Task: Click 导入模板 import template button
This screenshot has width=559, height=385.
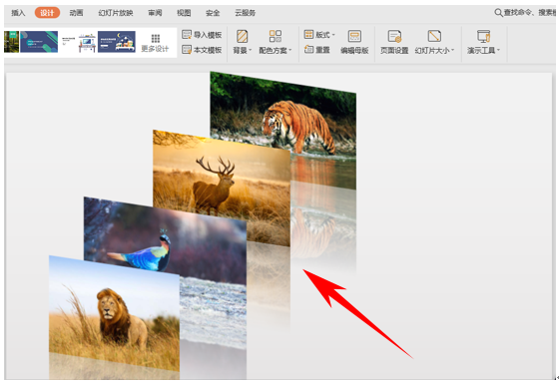Action: tap(202, 35)
